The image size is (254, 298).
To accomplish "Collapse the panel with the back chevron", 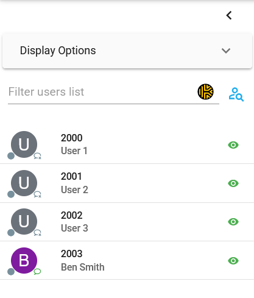I will point(229,15).
